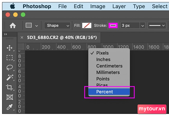
Task: Choose Centimeters in the units menu
Action: click(x=109, y=66)
